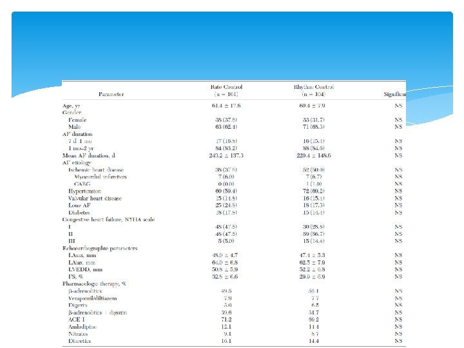Click the 'CABG' row label
Screen dimensions: 464x348
pos(82,184)
